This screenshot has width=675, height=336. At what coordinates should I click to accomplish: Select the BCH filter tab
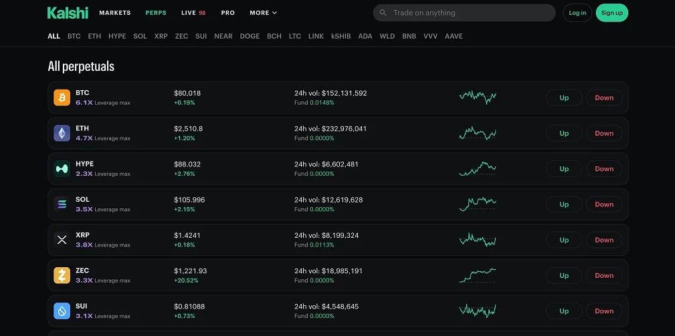(x=274, y=36)
